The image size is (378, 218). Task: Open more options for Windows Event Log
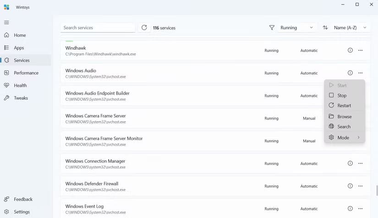pos(361,209)
